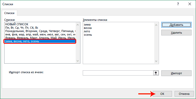Click the import cell range input field

click(x=118, y=73)
